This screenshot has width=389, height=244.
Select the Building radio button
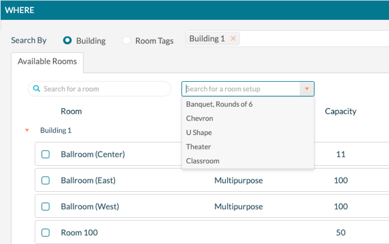[67, 41]
